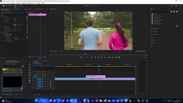This screenshot has width=183, height=103.
Task: Open the History panel
Action: pyautogui.click(x=152, y=43)
